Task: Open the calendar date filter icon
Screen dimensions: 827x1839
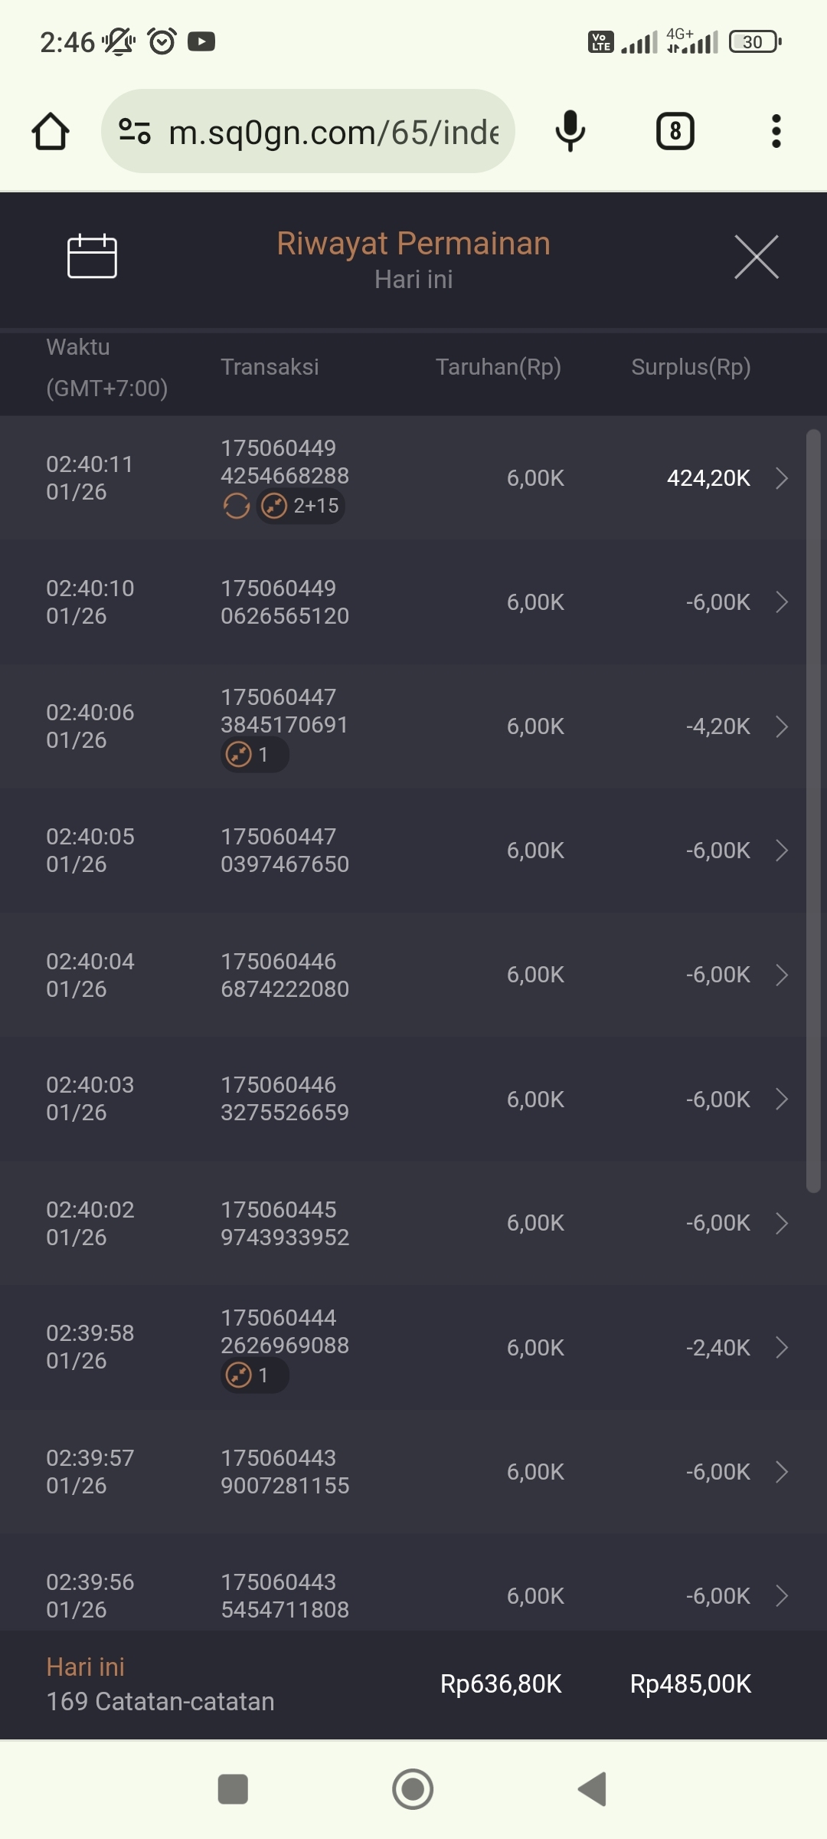Action: pyautogui.click(x=92, y=256)
